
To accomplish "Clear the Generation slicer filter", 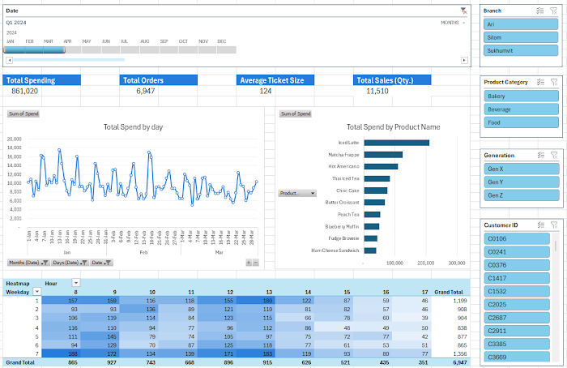I will pyautogui.click(x=554, y=156).
